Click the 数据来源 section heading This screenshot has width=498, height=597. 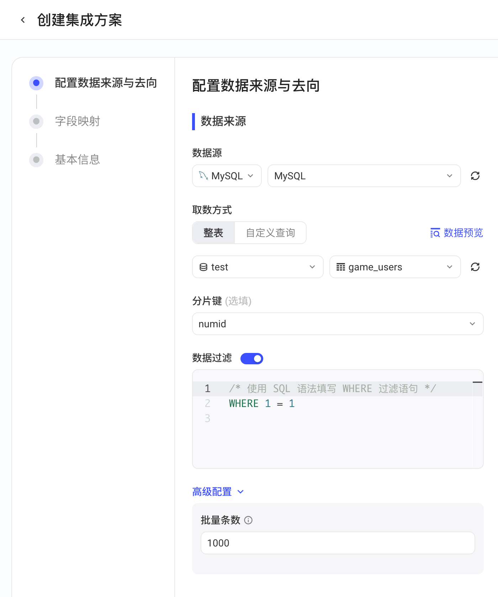click(x=223, y=121)
